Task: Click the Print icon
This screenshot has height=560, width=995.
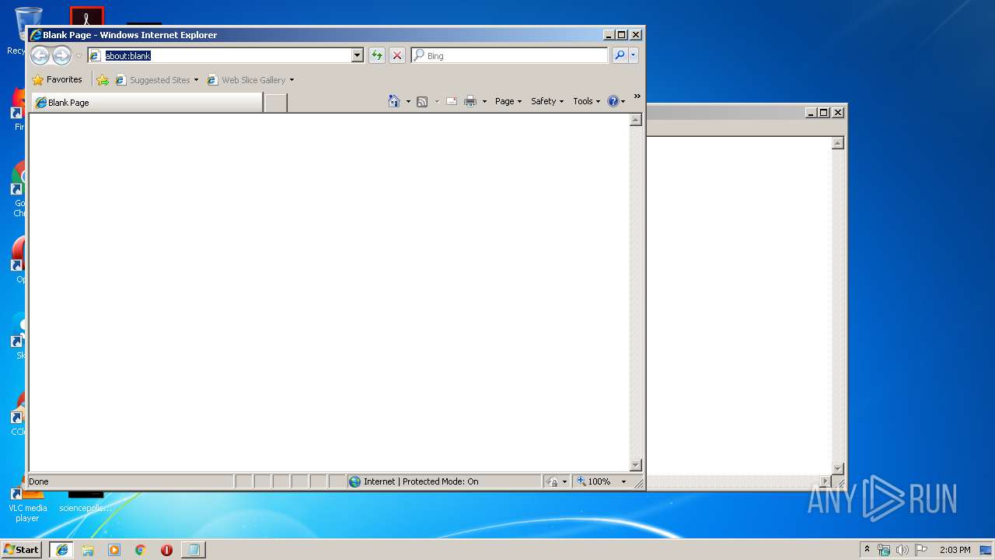Action: [470, 101]
